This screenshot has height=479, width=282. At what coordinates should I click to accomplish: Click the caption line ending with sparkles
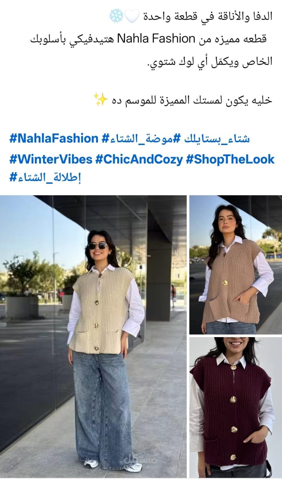[x=183, y=100]
